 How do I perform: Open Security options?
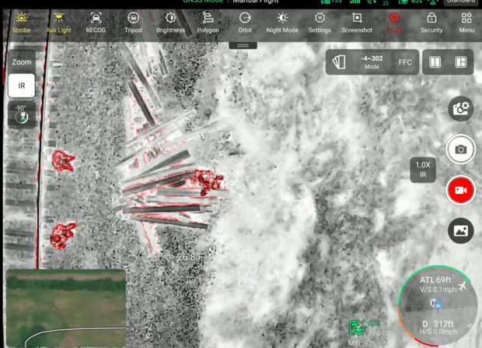(x=431, y=23)
